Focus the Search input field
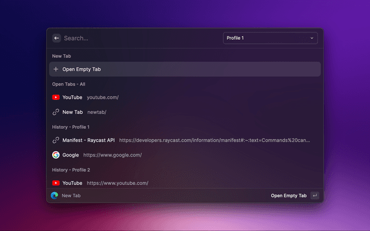 coord(139,38)
